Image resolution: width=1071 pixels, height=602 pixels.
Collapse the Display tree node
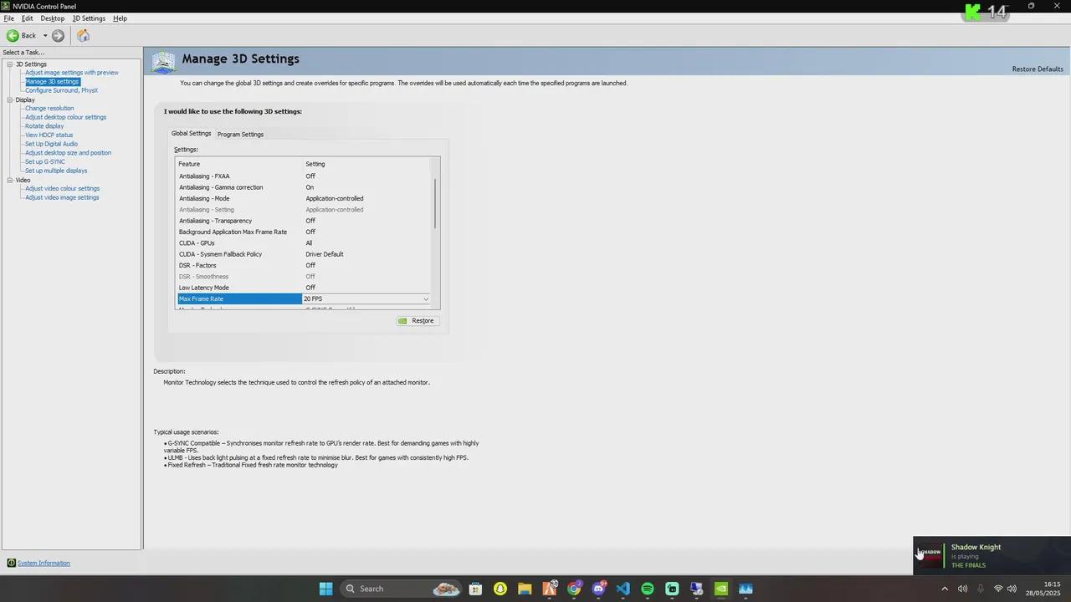point(10,99)
